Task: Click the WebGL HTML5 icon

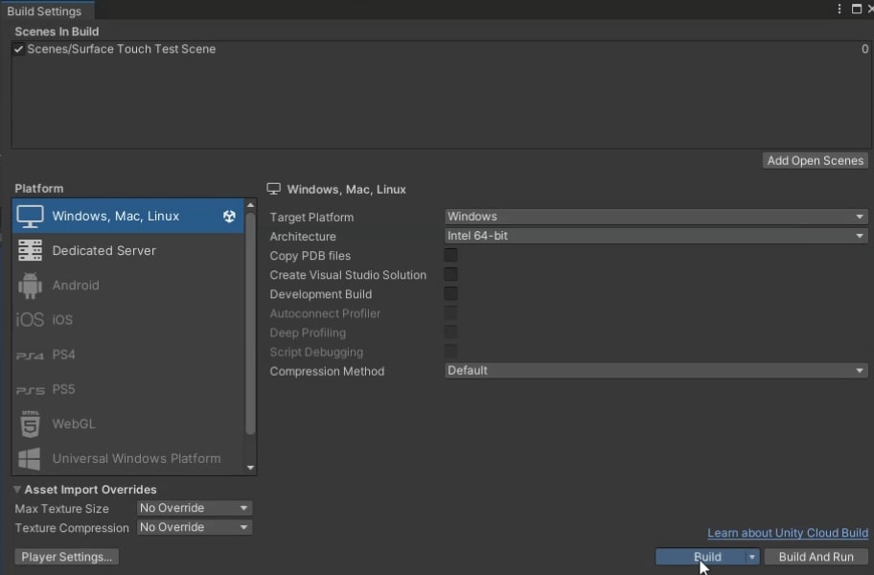Action: [x=30, y=424]
